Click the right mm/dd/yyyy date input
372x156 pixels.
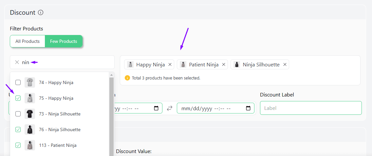215,108
